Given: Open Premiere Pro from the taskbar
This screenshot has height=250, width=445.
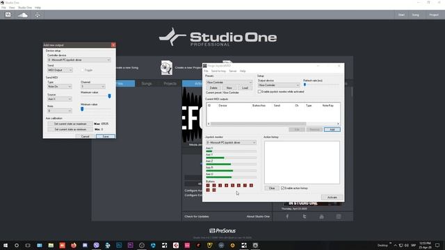Looking at the screenshot, I should click(x=130, y=245).
